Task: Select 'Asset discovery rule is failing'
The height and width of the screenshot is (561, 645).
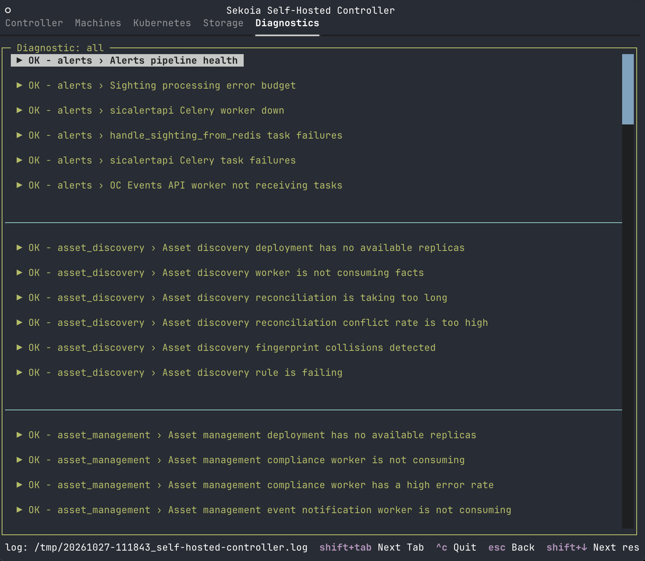Action: (x=179, y=372)
